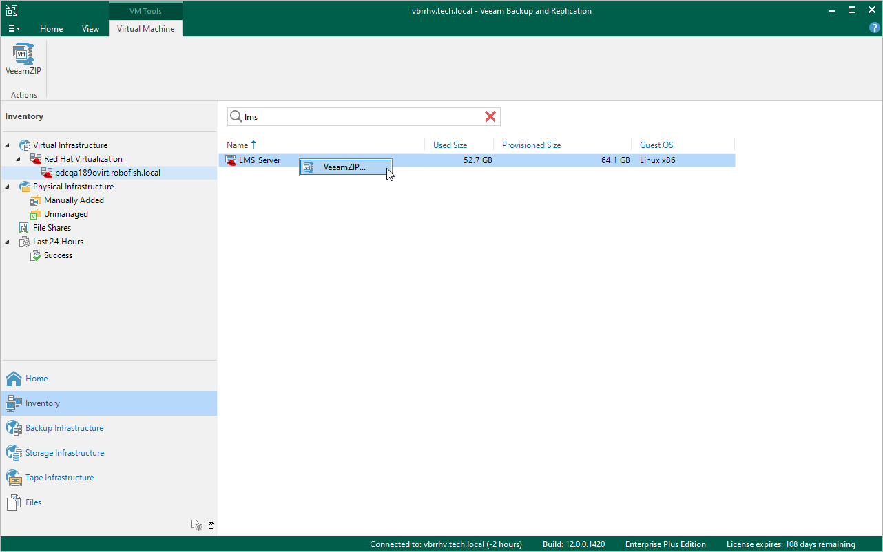Image resolution: width=883 pixels, height=552 pixels.
Task: Click the Physical Infrastructure icon
Action: click(25, 187)
